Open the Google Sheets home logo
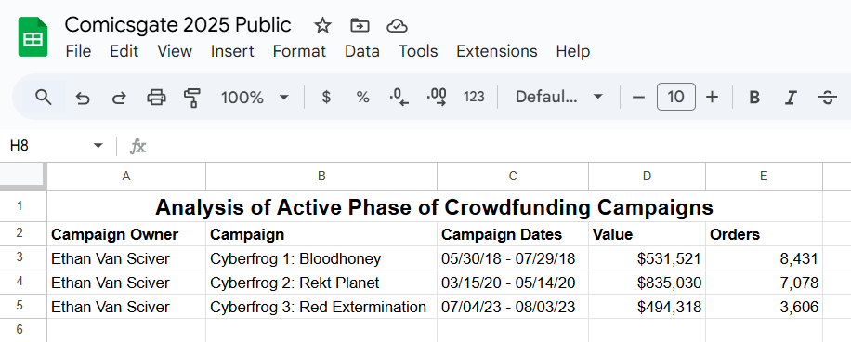 (x=33, y=37)
